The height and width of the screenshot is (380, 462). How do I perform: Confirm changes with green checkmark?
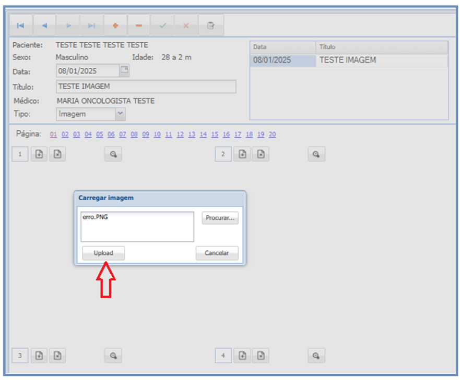(x=163, y=26)
